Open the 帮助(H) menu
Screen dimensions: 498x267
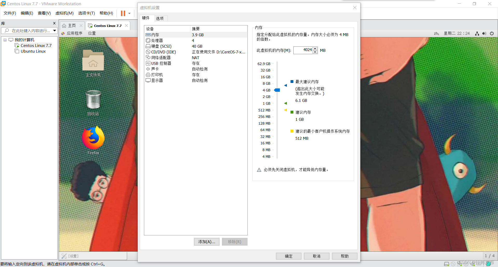(x=106, y=13)
